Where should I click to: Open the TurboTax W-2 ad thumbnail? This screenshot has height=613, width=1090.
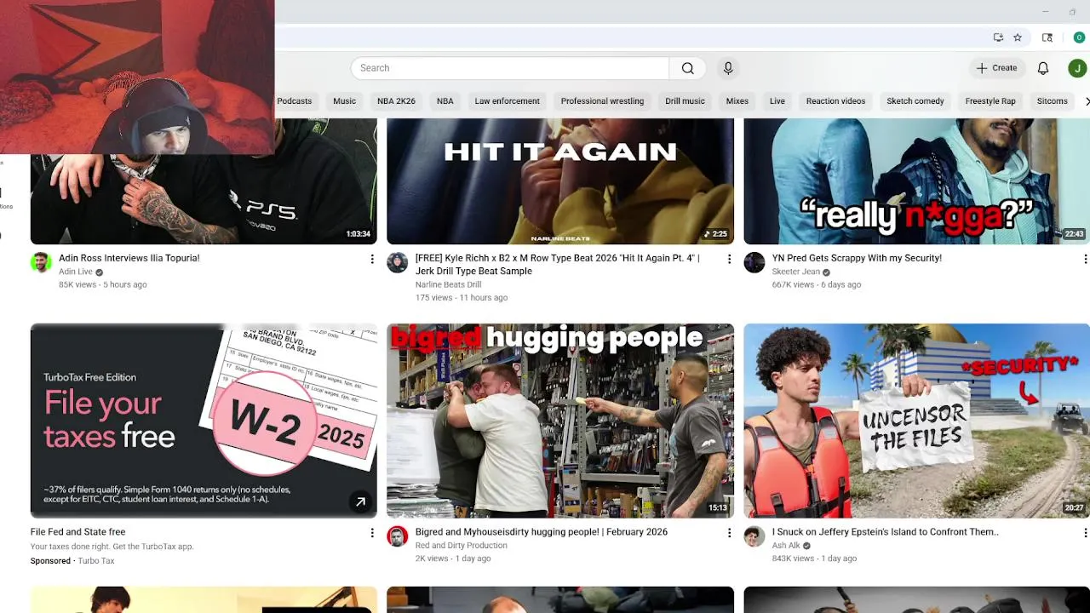[x=204, y=421]
